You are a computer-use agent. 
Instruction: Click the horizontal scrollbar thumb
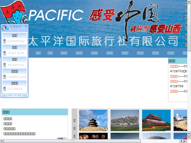72,141
